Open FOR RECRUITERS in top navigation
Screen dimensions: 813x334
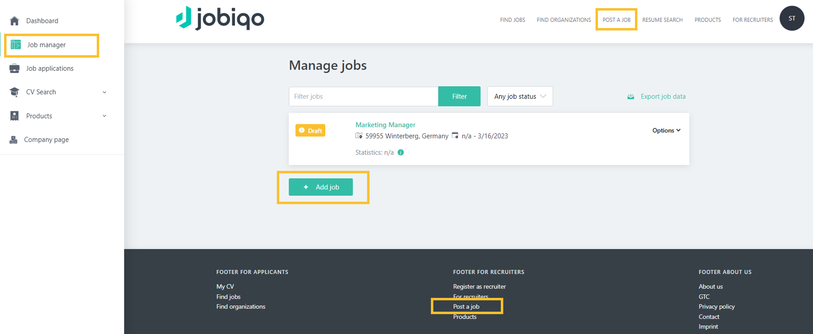click(752, 20)
